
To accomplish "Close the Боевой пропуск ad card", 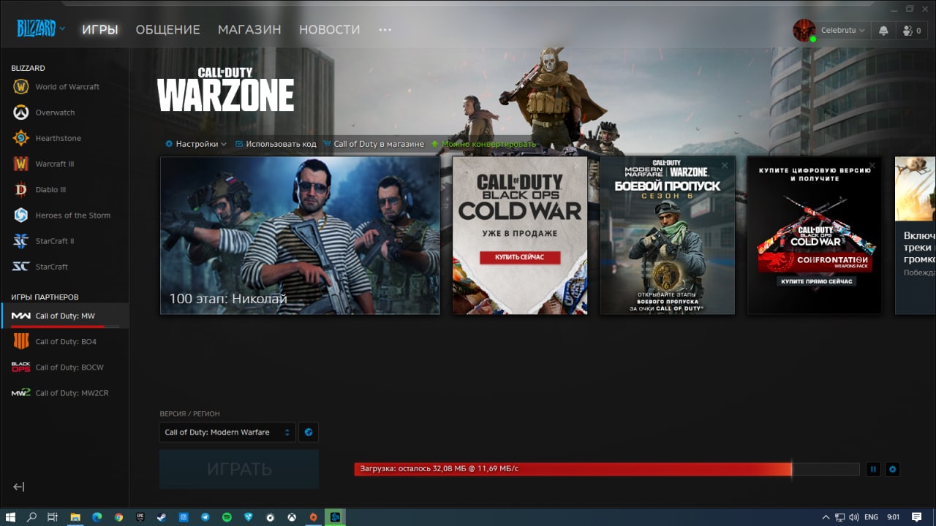I will [725, 166].
